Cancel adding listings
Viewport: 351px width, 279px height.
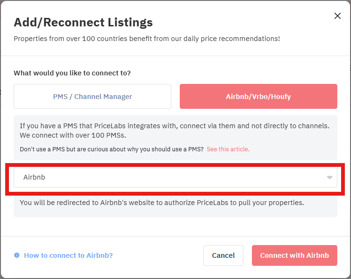pos(223,255)
